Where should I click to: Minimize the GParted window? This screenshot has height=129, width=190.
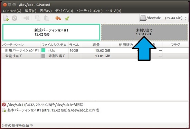10,5
